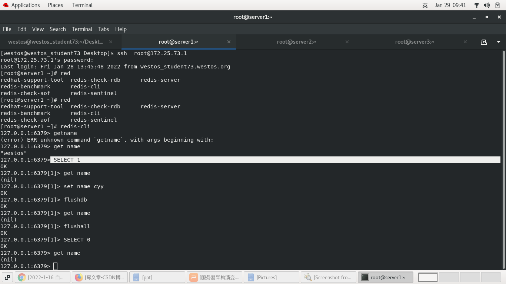Click the redis-cli command line

pos(45,126)
